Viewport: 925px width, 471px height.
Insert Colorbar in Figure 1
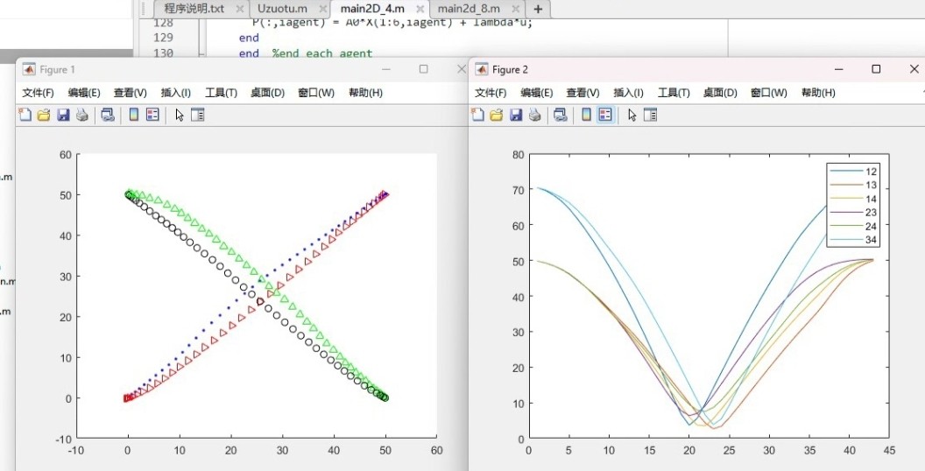[134, 115]
